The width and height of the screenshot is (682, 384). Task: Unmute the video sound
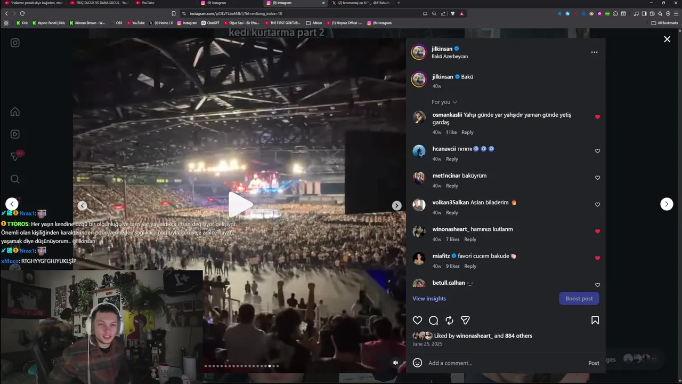tap(395, 363)
